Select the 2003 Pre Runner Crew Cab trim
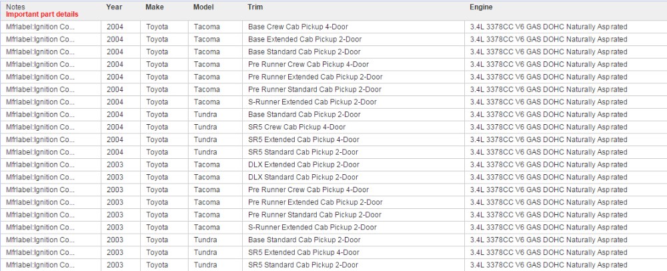 coord(308,190)
